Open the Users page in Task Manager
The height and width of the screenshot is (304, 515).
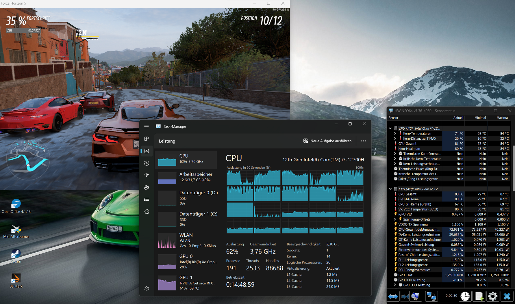pyautogui.click(x=147, y=187)
